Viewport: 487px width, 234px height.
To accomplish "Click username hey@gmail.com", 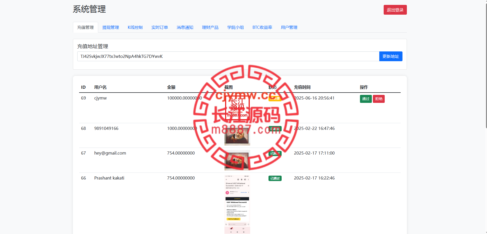I will (x=110, y=153).
